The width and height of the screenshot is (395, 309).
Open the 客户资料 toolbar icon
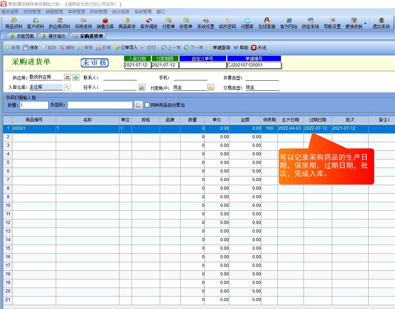(x=36, y=23)
